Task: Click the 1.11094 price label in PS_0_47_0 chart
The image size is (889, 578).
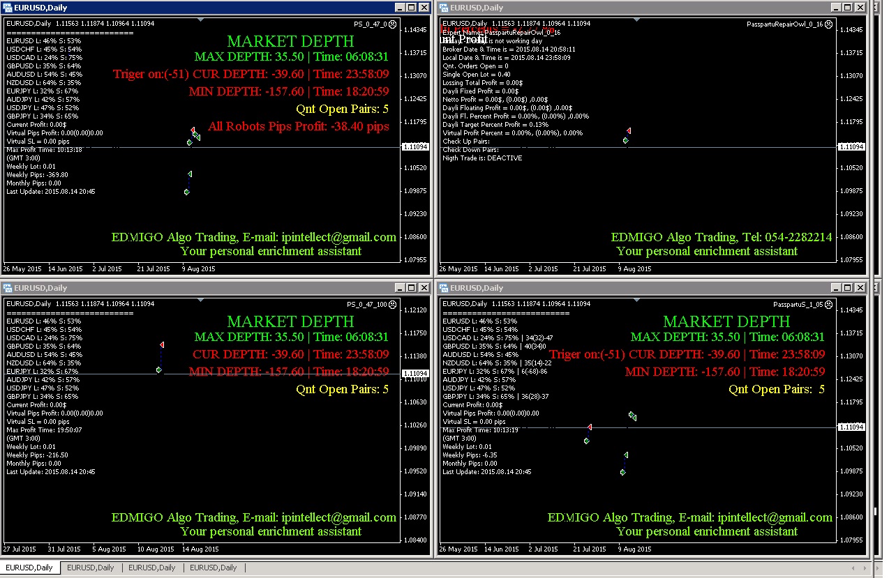Action: 416,146
